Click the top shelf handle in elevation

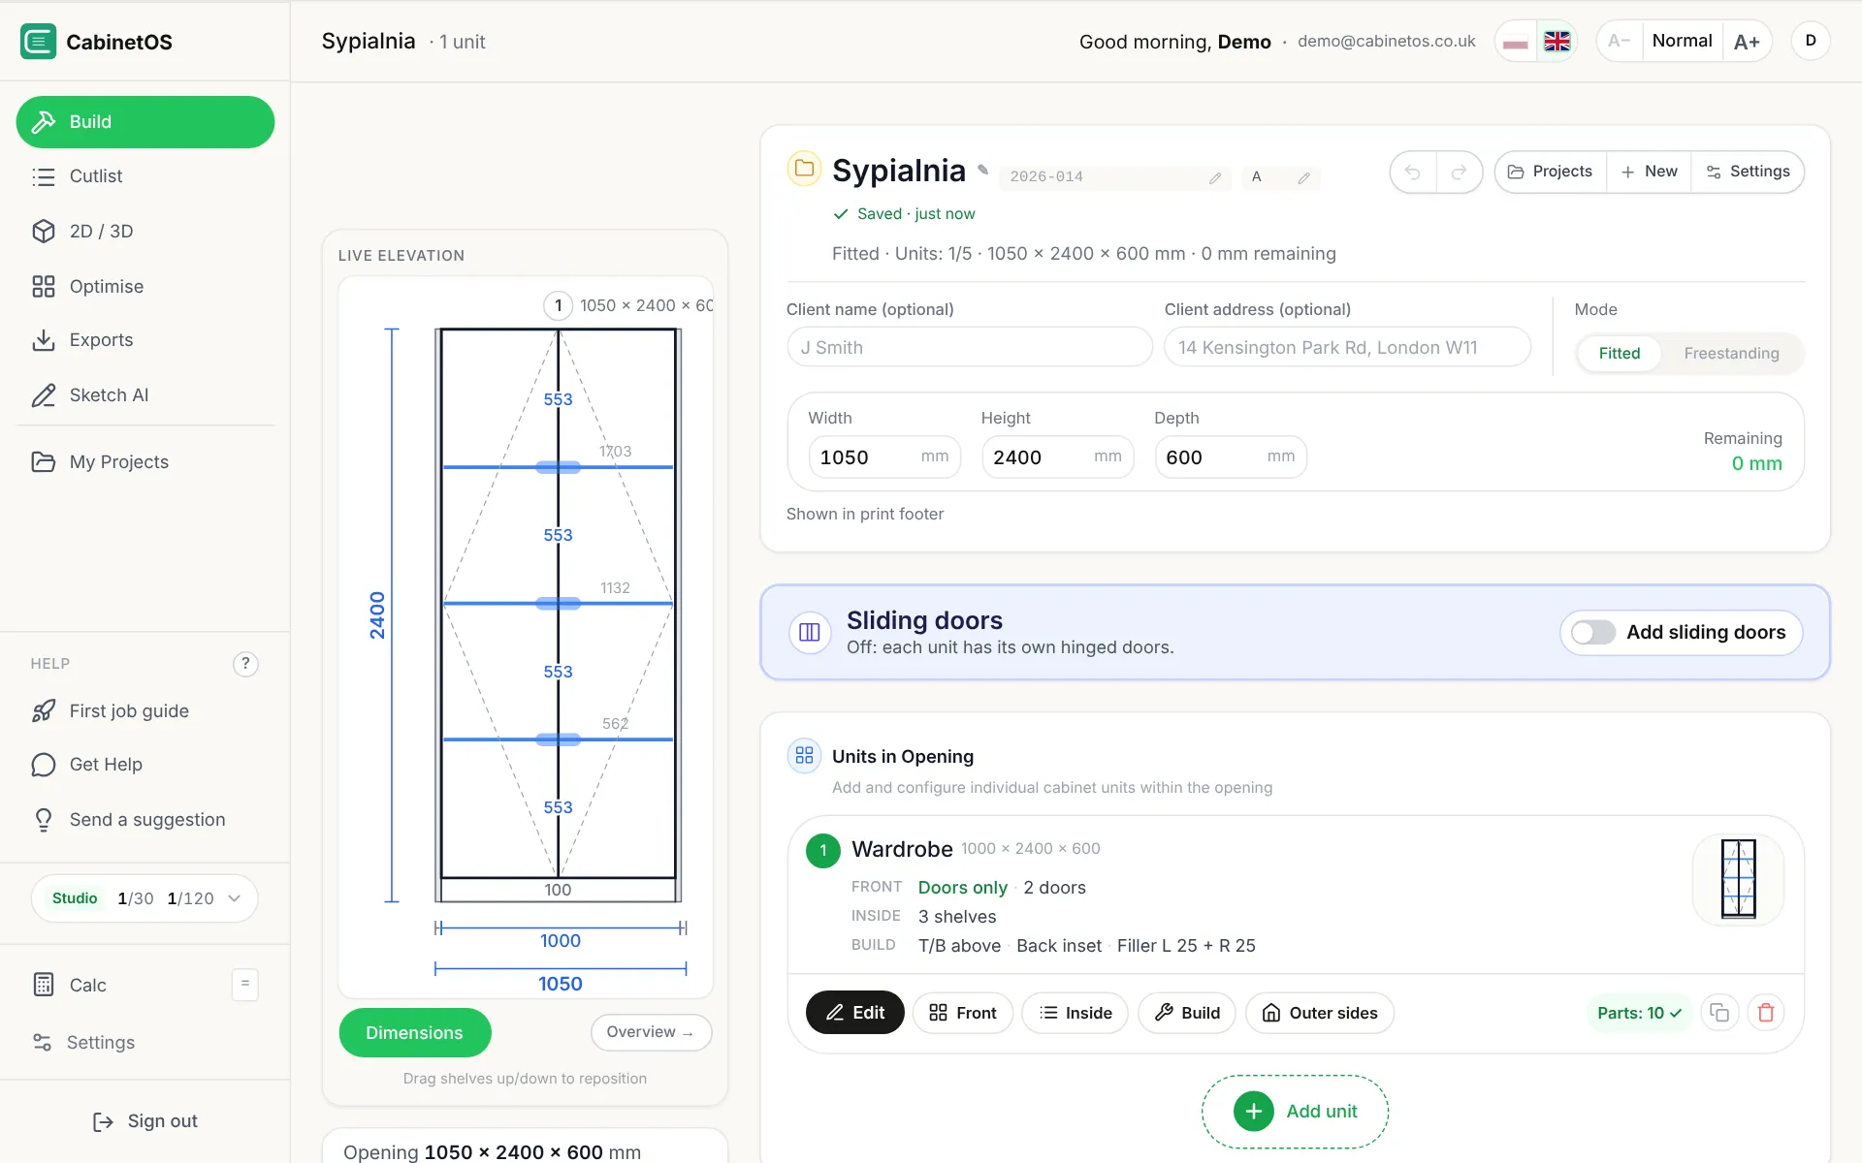[559, 467]
